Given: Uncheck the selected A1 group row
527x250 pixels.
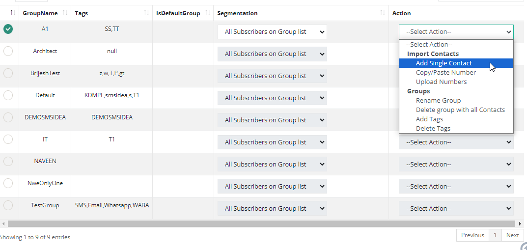Looking at the screenshot, I should pyautogui.click(x=8, y=29).
